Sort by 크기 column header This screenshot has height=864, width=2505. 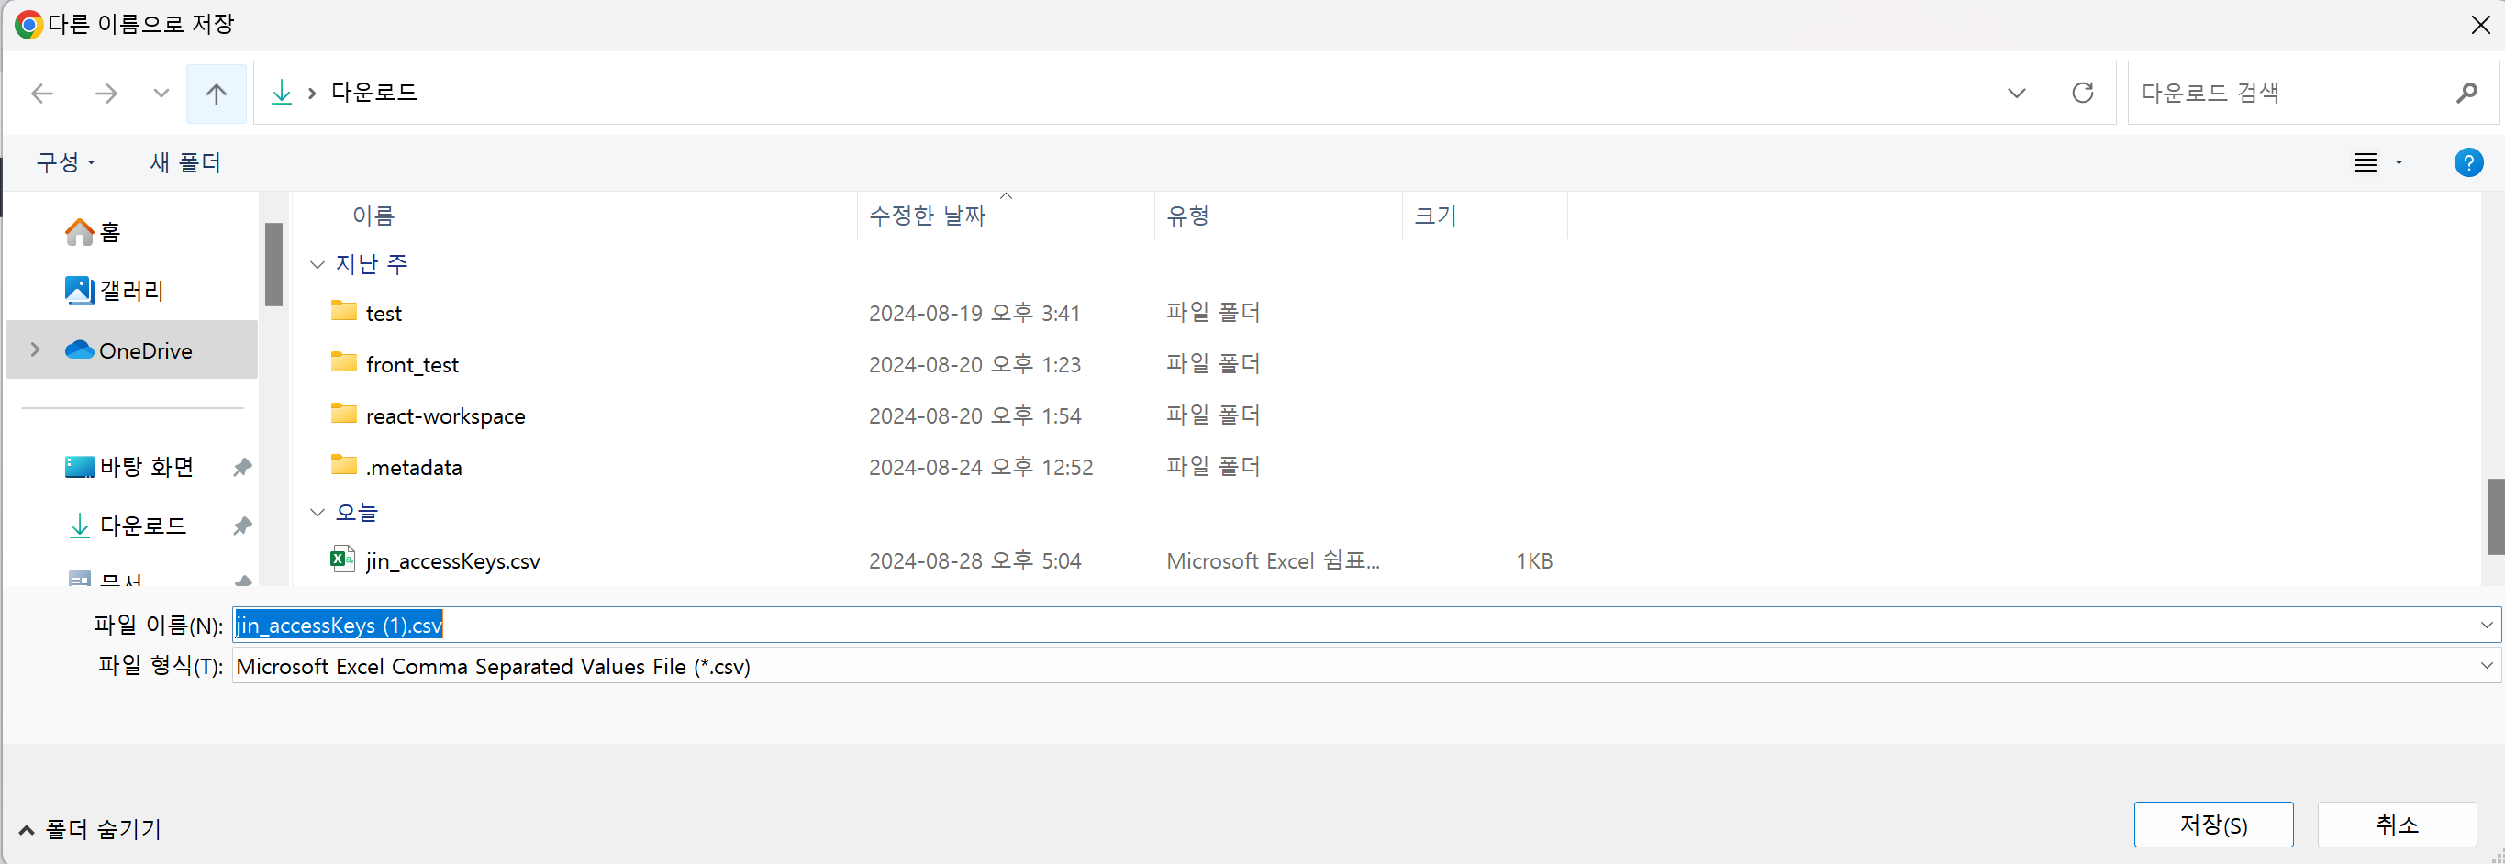tap(1435, 216)
